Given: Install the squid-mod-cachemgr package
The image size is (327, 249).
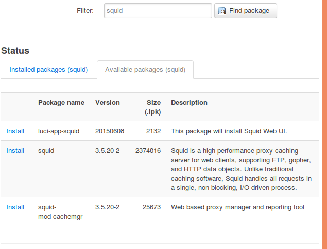Looking at the screenshot, I should click(x=15, y=207).
